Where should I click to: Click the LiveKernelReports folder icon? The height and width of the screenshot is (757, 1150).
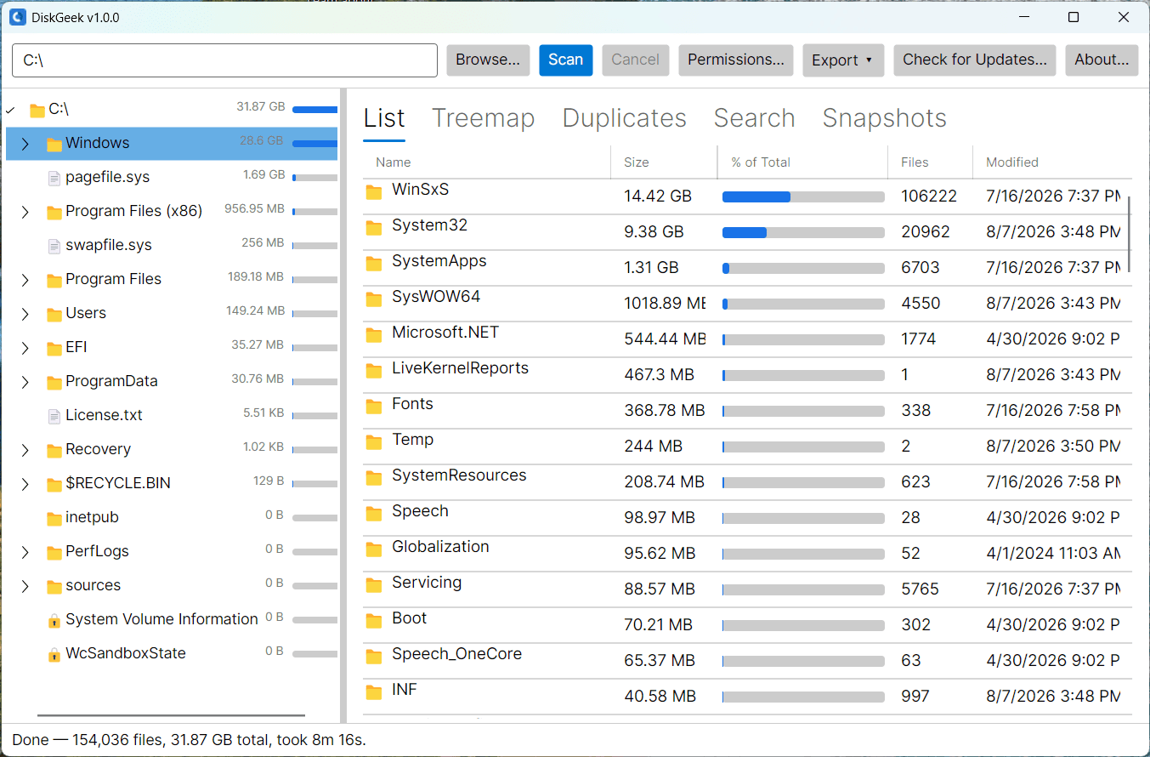pos(374,370)
